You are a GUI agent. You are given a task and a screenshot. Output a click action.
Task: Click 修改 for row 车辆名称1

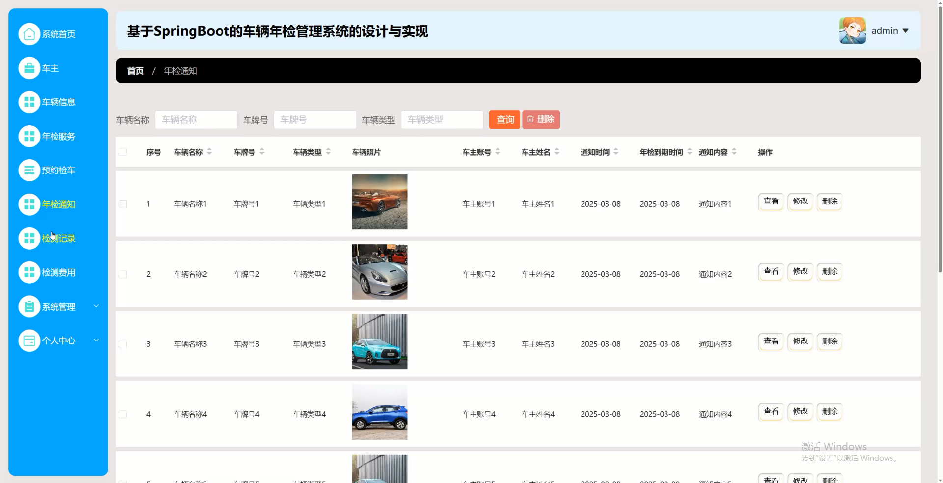800,201
